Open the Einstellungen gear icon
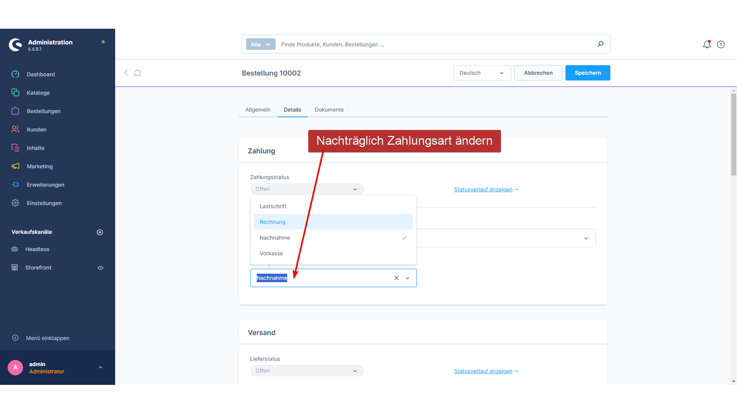Image resolution: width=737 pixels, height=414 pixels. 16,203
